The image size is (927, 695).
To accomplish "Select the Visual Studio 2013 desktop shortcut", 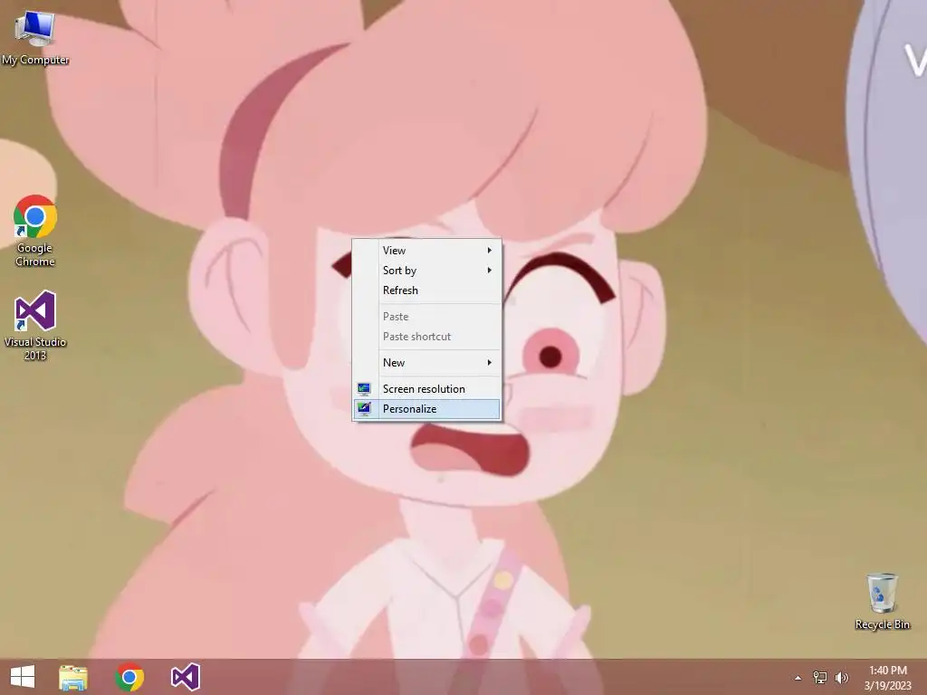I will [x=35, y=326].
